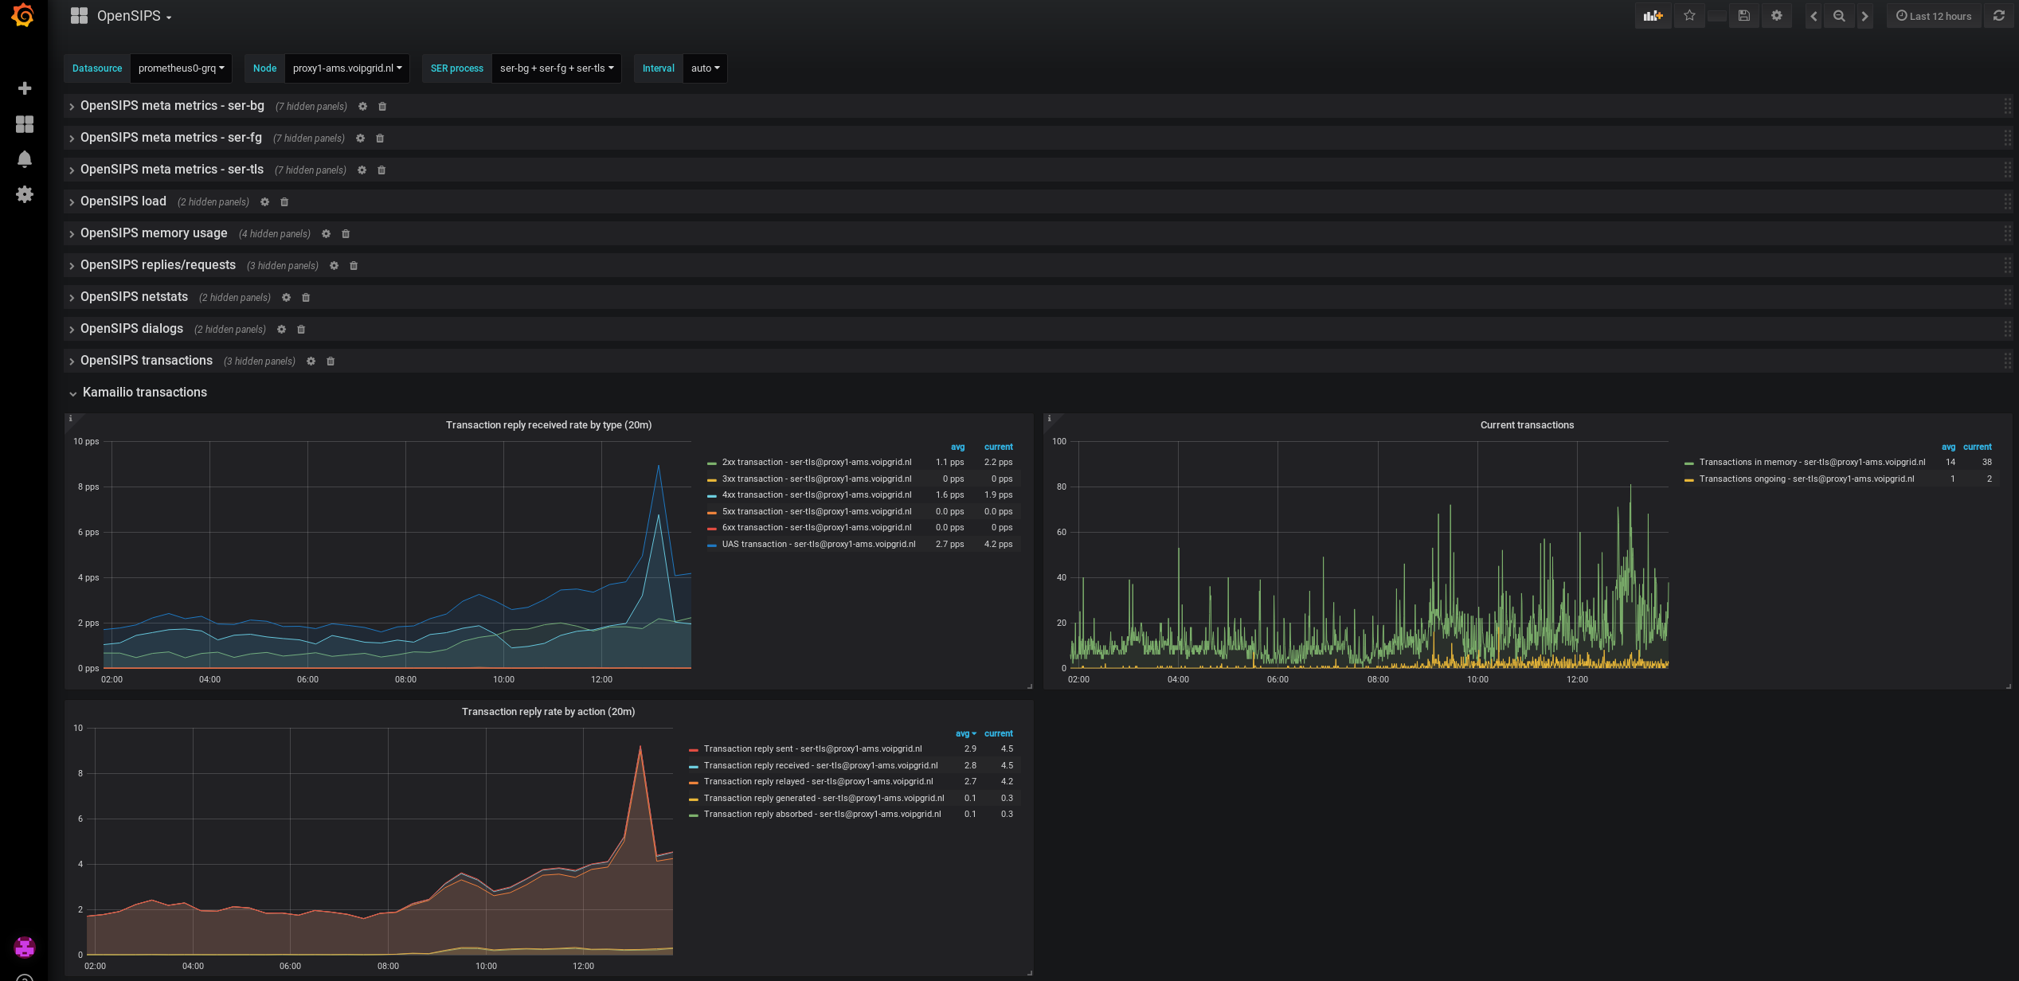Save the dashboard with disk icon
The width and height of the screenshot is (2019, 981).
tap(1744, 16)
